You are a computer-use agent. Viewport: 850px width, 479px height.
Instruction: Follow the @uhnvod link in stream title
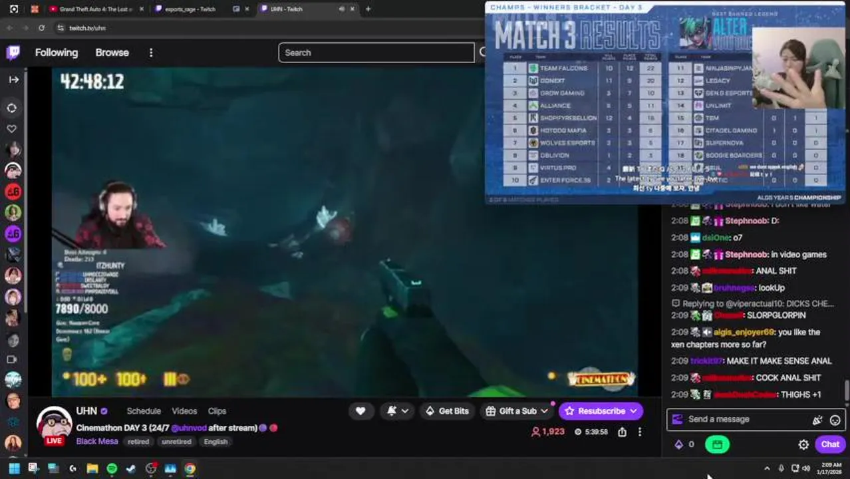tap(189, 428)
